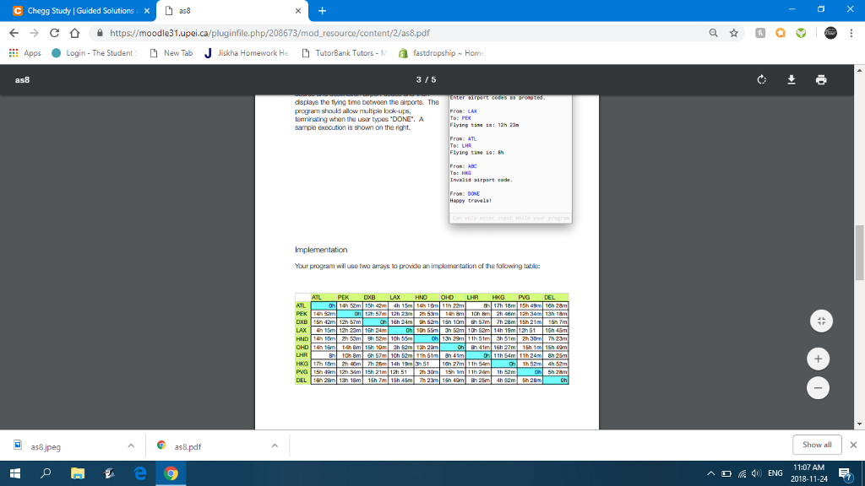Show hidden system tray icons
The image size is (865, 486).
pyautogui.click(x=710, y=473)
